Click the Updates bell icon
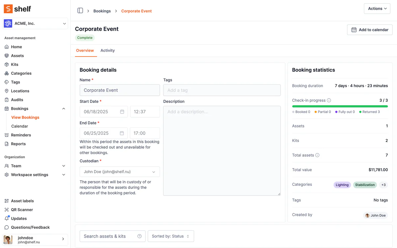 (7, 219)
